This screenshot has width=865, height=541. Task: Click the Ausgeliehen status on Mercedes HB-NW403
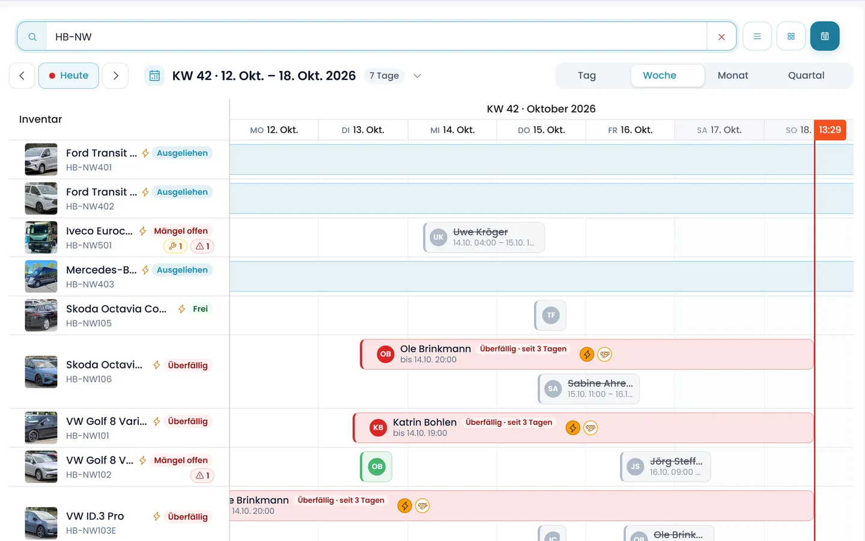182,270
